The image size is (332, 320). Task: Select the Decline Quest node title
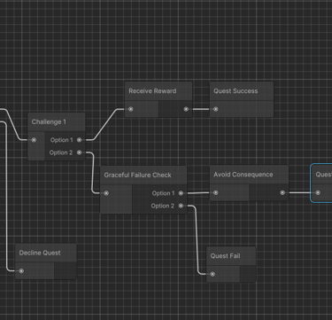pyautogui.click(x=40, y=253)
